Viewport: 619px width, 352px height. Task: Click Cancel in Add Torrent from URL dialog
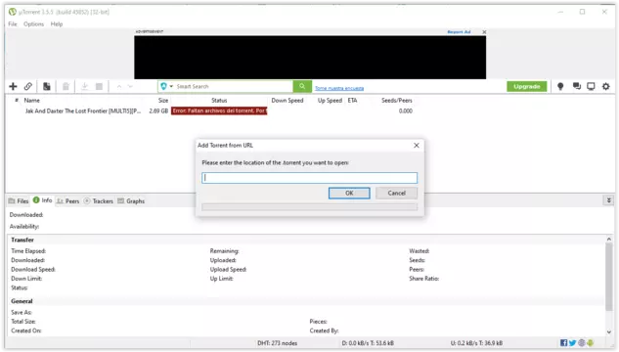tap(396, 193)
